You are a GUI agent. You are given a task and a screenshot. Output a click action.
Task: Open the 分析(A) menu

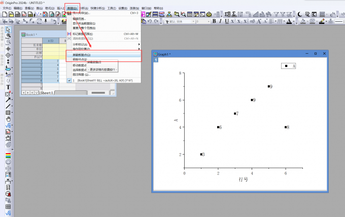pyautogui.click(x=84, y=8)
